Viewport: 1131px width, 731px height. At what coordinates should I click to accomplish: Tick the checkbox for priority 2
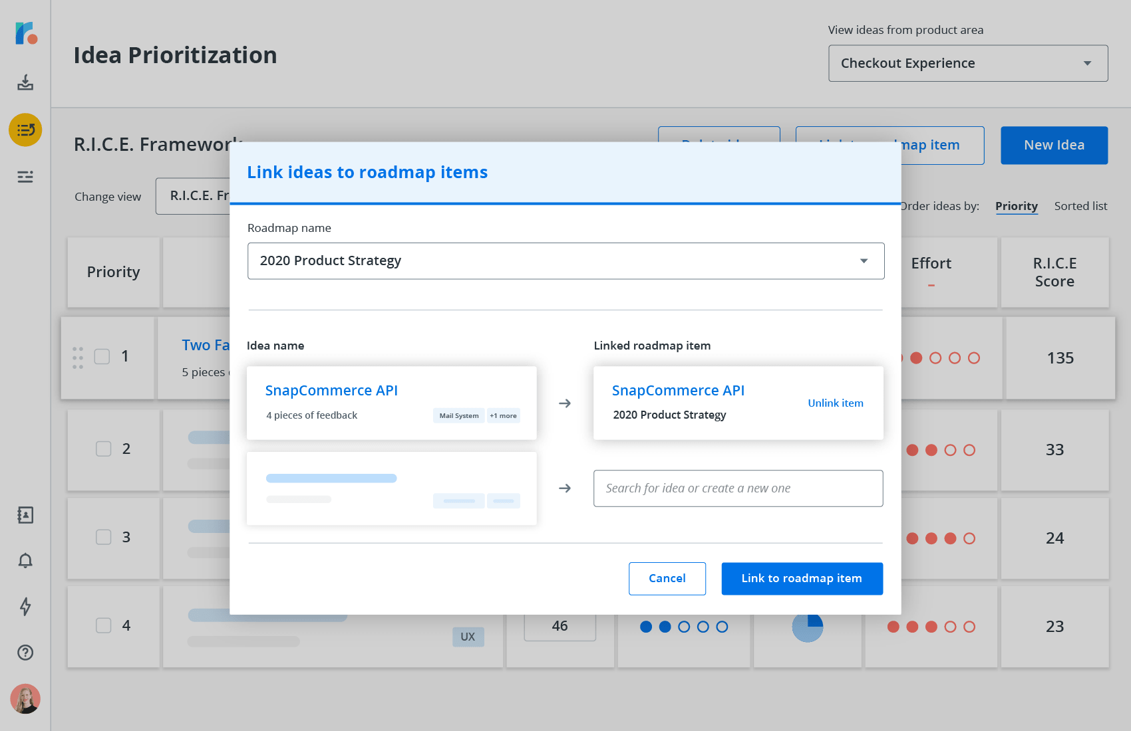(104, 449)
